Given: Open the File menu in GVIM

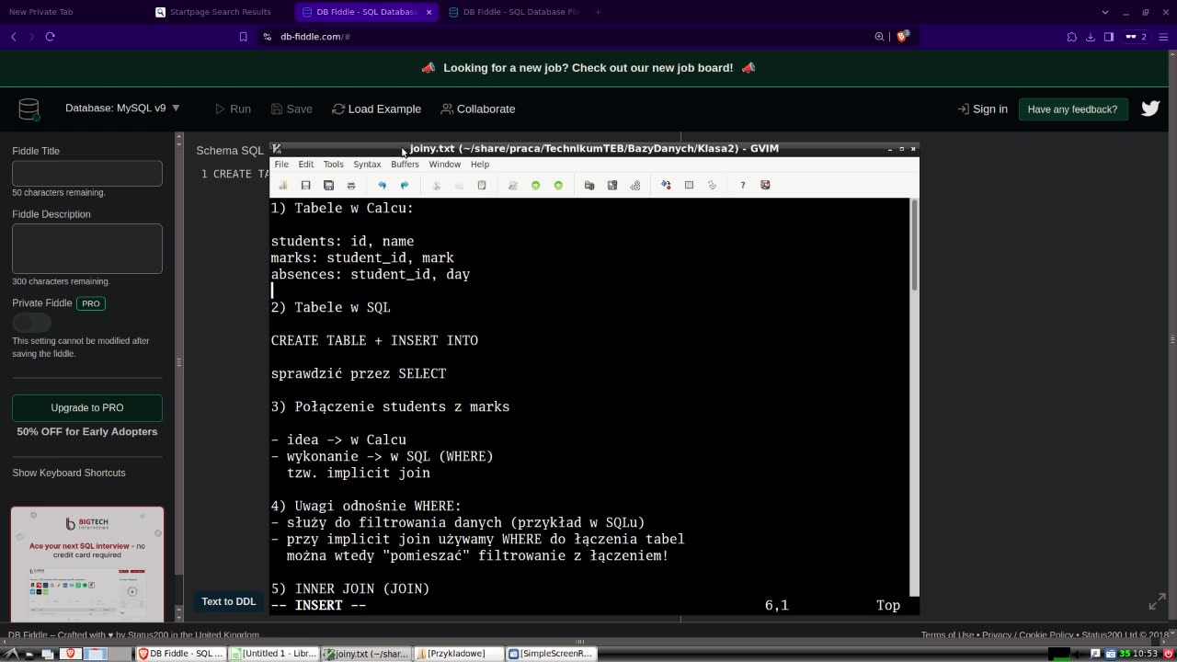Looking at the screenshot, I should point(281,165).
